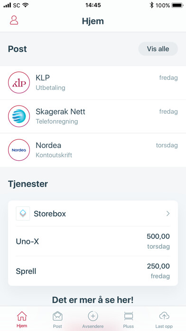Open the Nordea Kontoutskrift message

click(x=93, y=150)
